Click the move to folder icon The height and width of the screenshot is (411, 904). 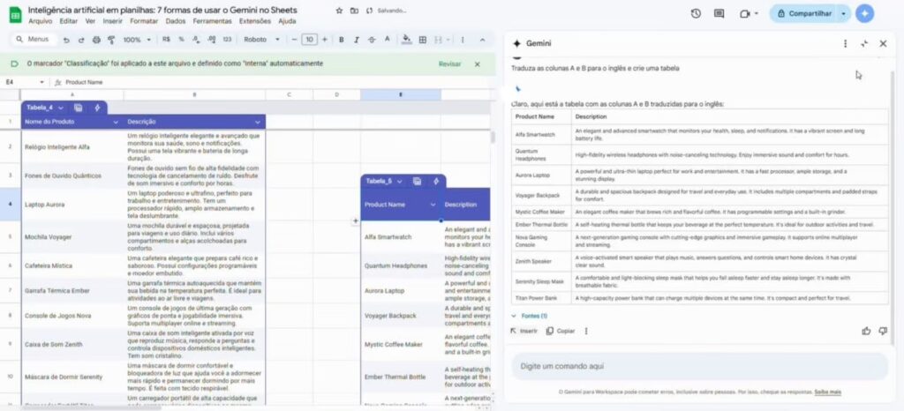point(354,11)
